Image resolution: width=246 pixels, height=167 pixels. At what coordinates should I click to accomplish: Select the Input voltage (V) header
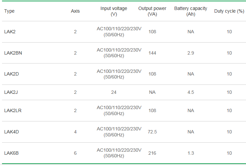pyautogui.click(x=114, y=11)
